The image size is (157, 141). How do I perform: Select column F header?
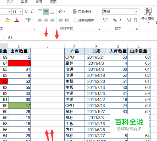click(74, 46)
